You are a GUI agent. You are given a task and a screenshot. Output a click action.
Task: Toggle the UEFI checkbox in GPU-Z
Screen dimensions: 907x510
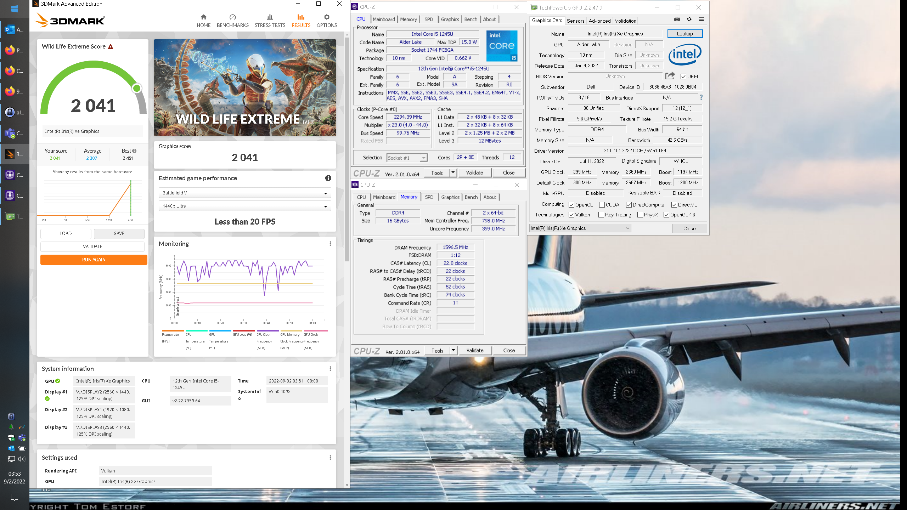tap(683, 76)
